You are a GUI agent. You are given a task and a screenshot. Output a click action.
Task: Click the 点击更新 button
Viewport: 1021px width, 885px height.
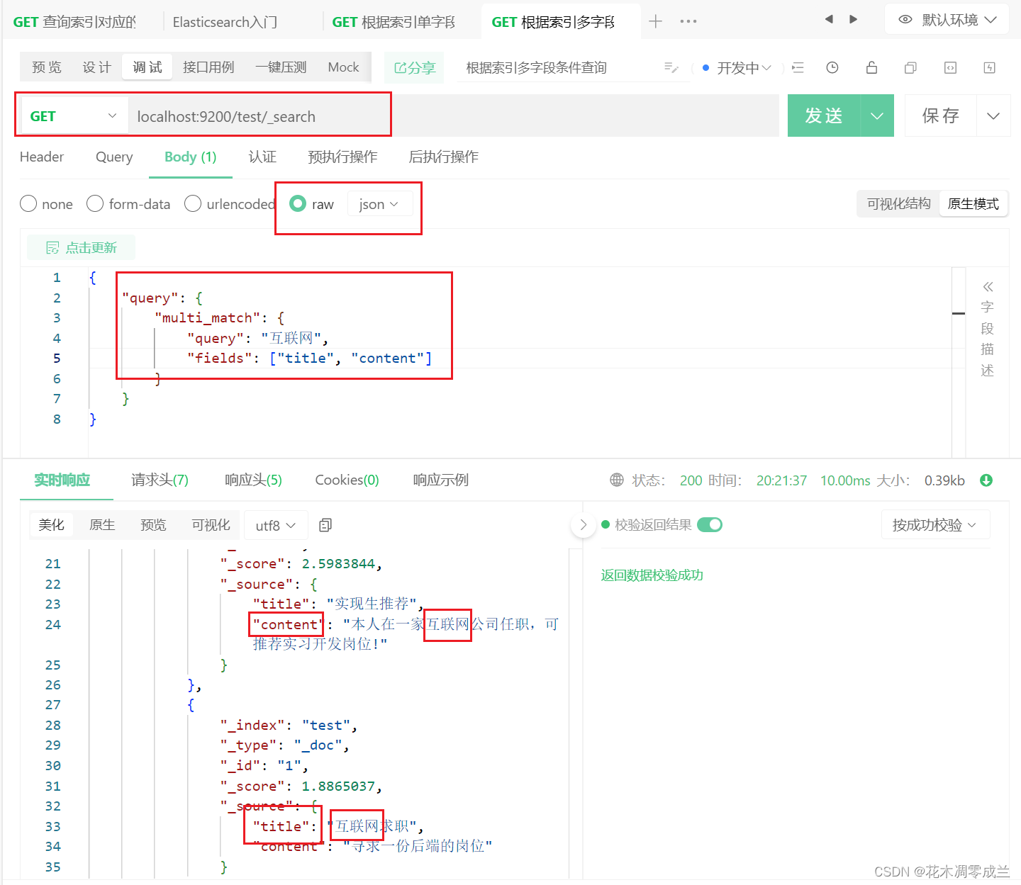click(82, 247)
